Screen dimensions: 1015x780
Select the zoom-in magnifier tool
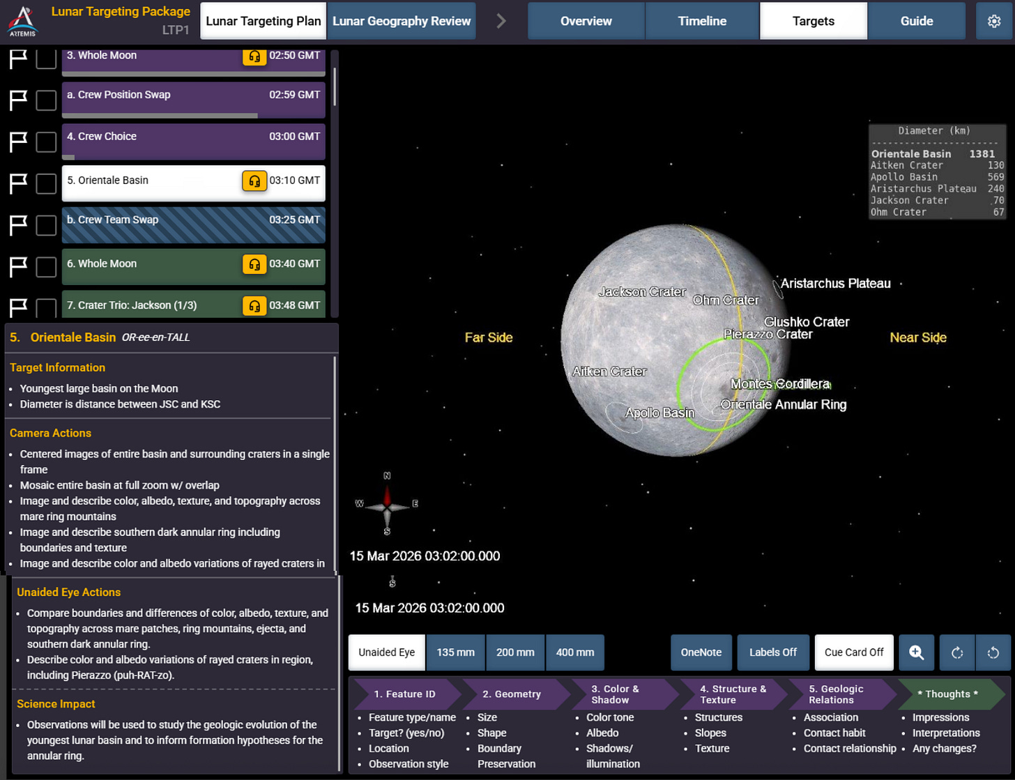[915, 652]
